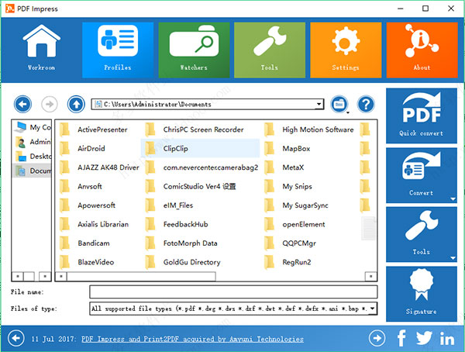
Task: Click the file list scroll left arrow
Action: [61, 277]
